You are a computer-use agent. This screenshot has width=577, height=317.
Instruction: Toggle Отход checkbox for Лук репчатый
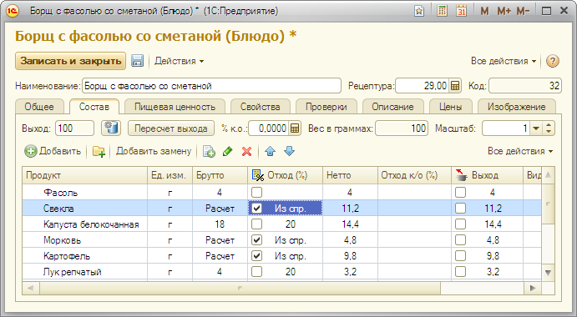click(x=256, y=271)
